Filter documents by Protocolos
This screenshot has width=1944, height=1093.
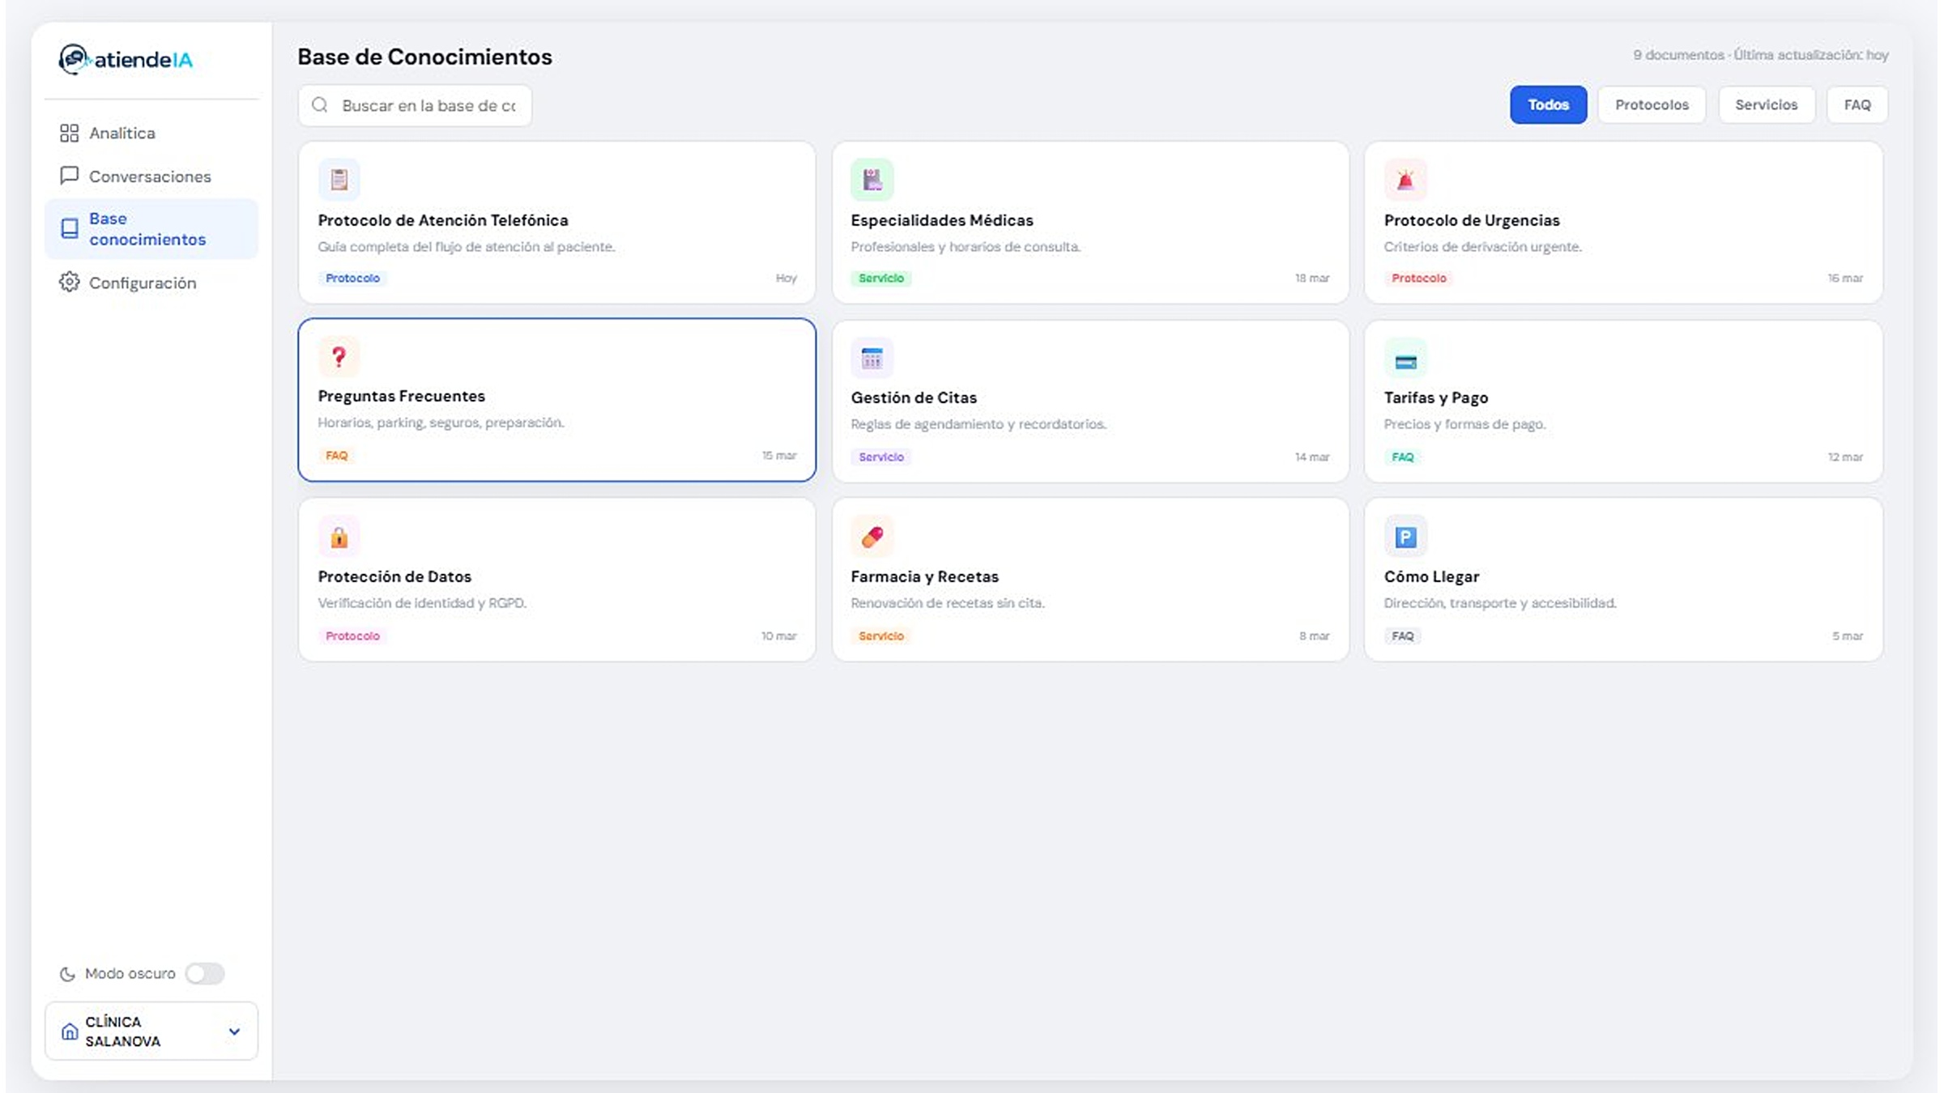(x=1651, y=104)
